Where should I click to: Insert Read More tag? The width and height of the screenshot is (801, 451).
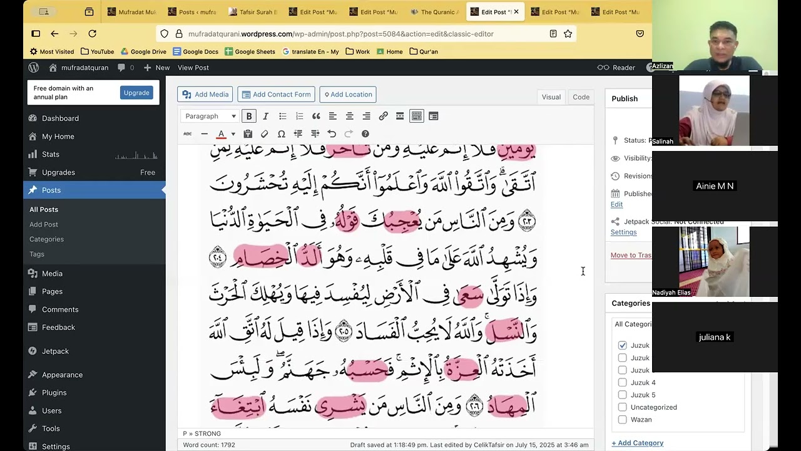tap(400, 116)
